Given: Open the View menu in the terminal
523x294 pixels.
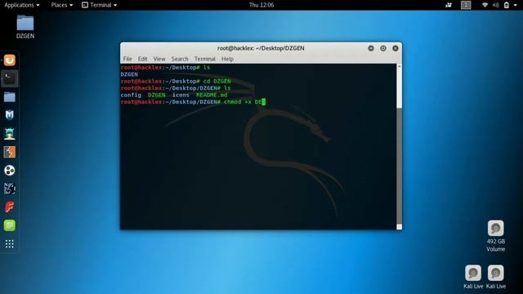Looking at the screenshot, I should pos(159,59).
